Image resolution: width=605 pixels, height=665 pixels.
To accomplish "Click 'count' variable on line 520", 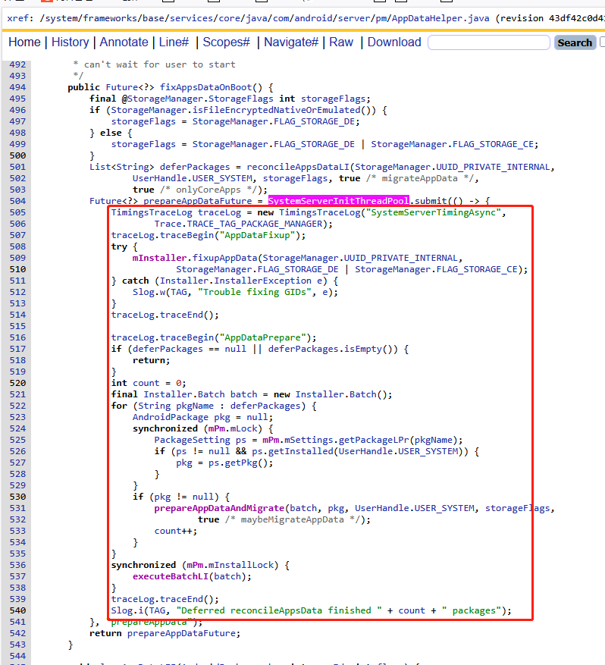I will pyautogui.click(x=146, y=383).
